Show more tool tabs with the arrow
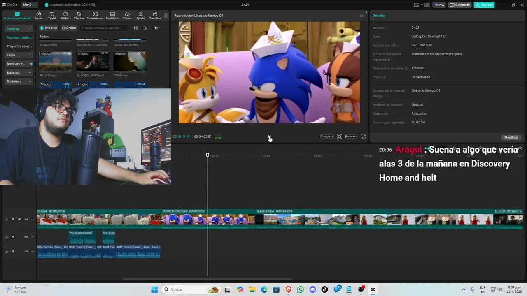527x296 pixels. (166, 16)
